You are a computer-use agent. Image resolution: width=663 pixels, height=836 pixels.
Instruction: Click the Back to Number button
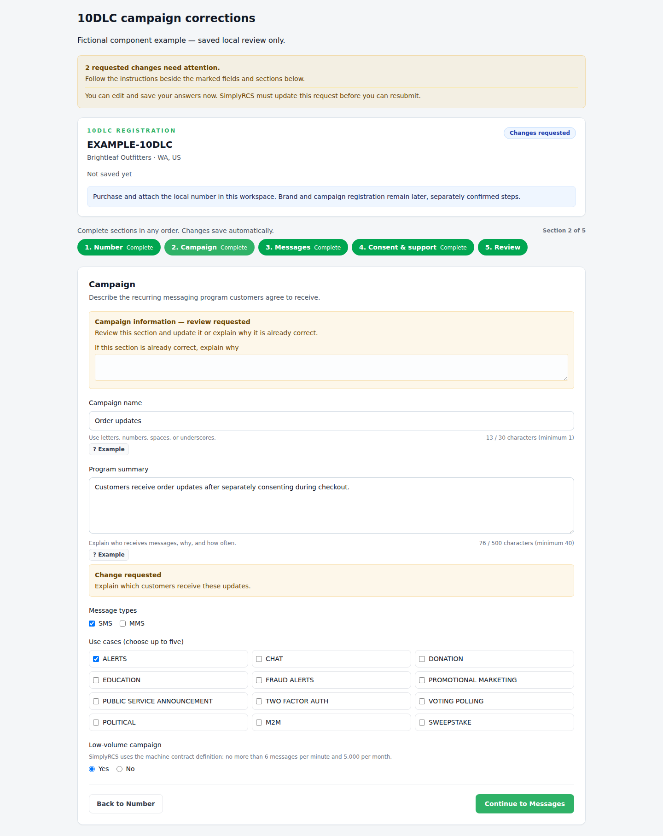point(126,804)
